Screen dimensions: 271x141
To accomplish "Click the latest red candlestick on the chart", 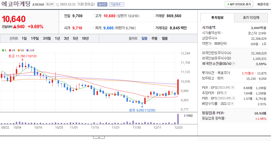I will (x=178, y=87).
